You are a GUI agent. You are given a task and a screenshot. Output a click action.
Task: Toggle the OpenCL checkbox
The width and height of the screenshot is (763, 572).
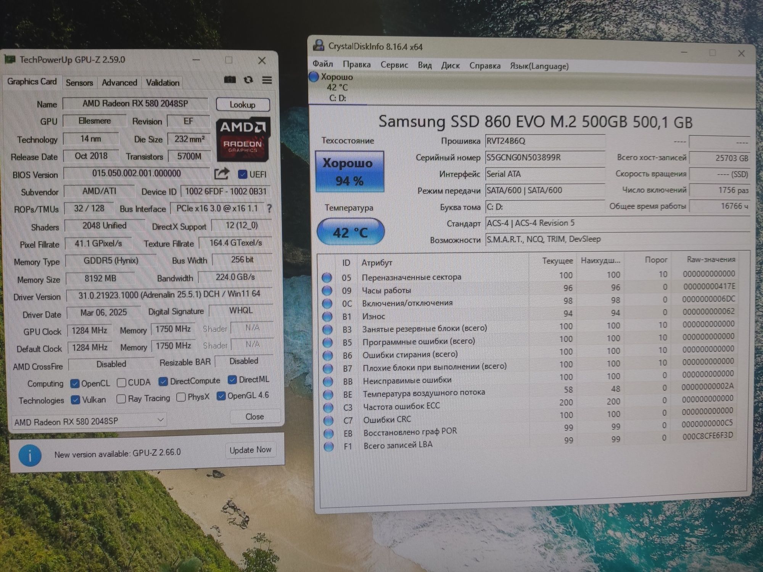[x=75, y=383]
